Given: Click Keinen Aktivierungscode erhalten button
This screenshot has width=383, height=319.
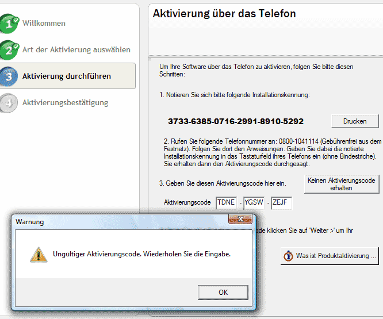Looking at the screenshot, I should [342, 185].
